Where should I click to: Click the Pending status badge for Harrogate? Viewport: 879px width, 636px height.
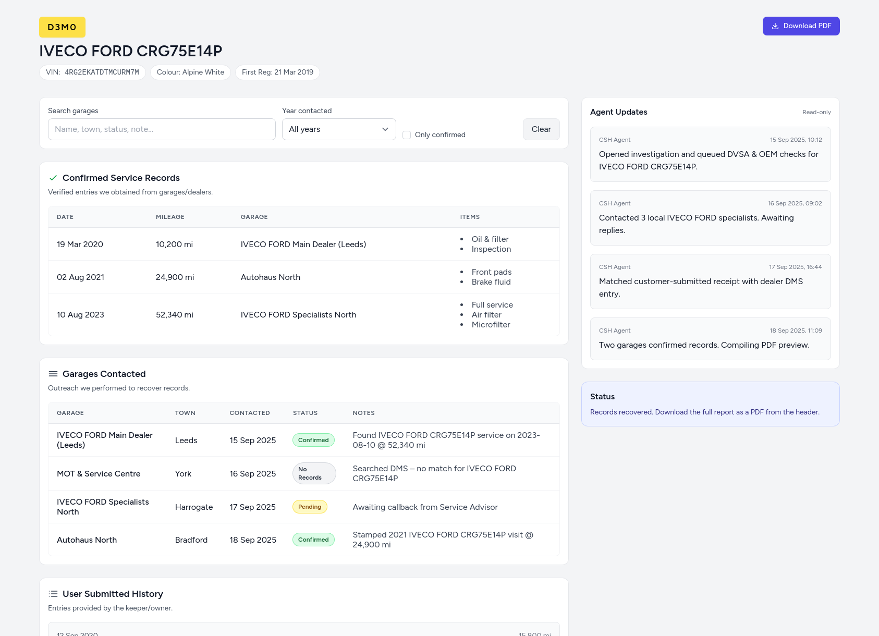coord(310,507)
